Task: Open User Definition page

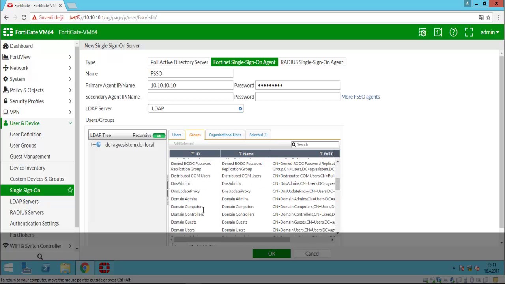Action: coord(26,134)
